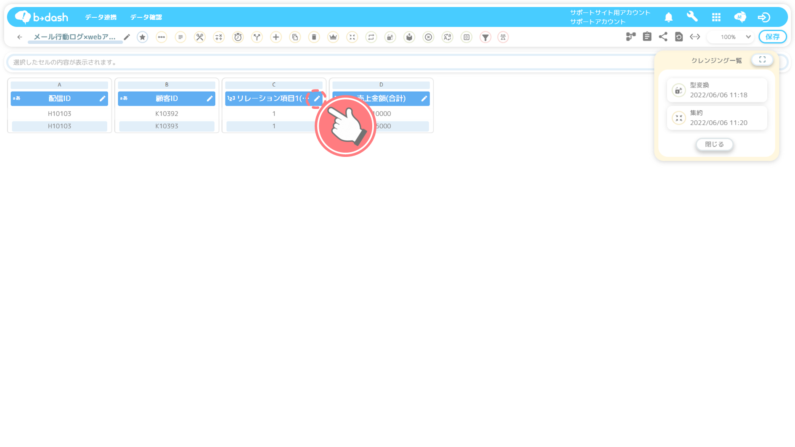The width and height of the screenshot is (795, 447).
Task: Click the circled X icon in toolbar
Action: tap(428, 37)
